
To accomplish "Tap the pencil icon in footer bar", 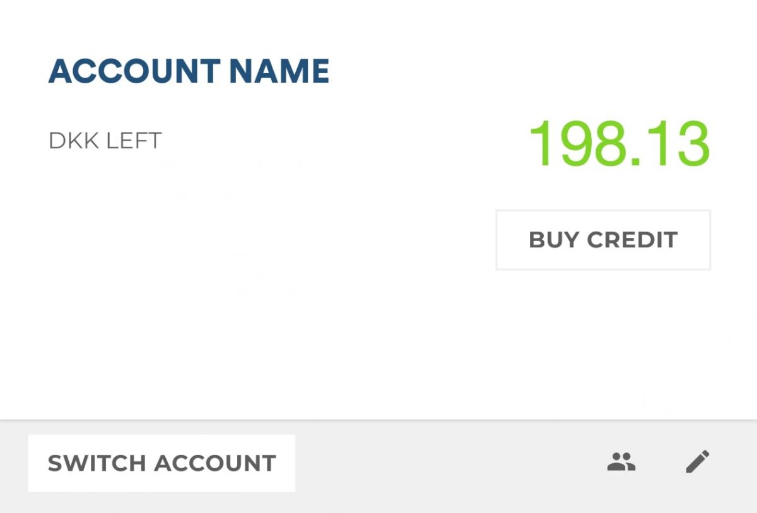I will pos(697,462).
